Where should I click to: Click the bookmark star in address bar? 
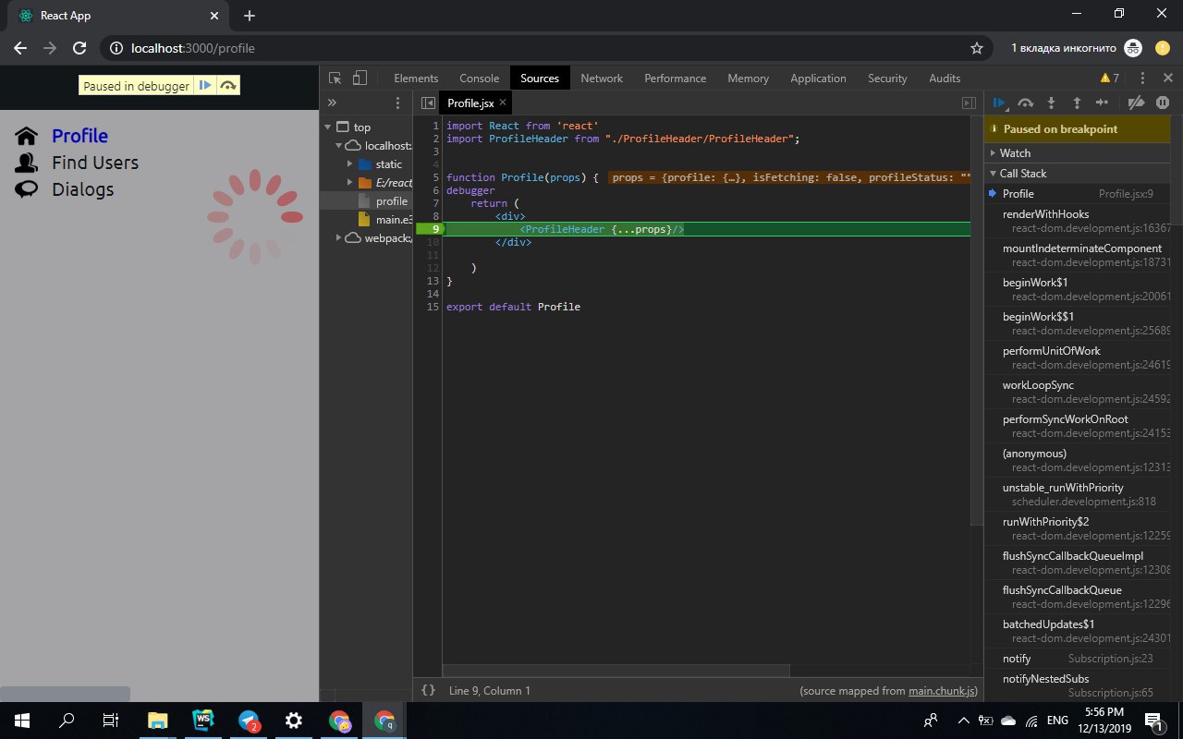(976, 48)
